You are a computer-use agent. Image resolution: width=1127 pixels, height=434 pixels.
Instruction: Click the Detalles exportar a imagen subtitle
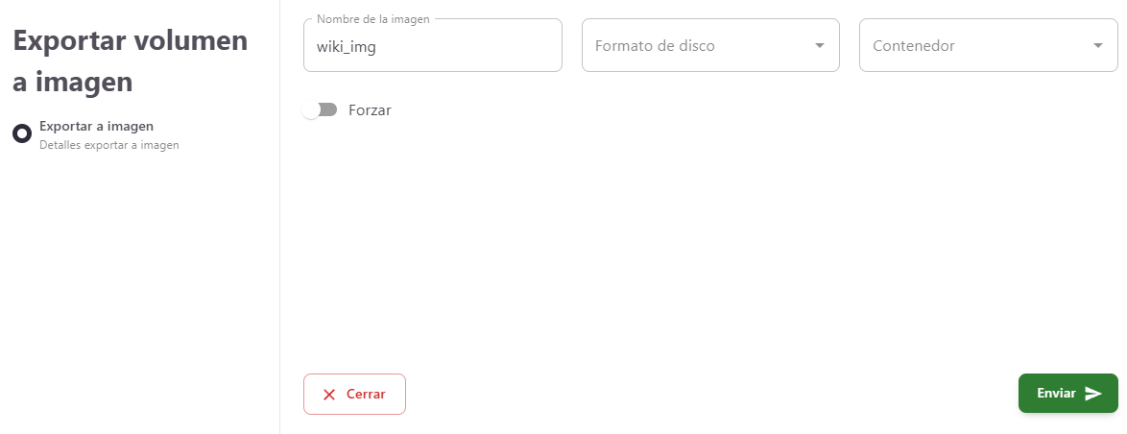[x=109, y=146]
